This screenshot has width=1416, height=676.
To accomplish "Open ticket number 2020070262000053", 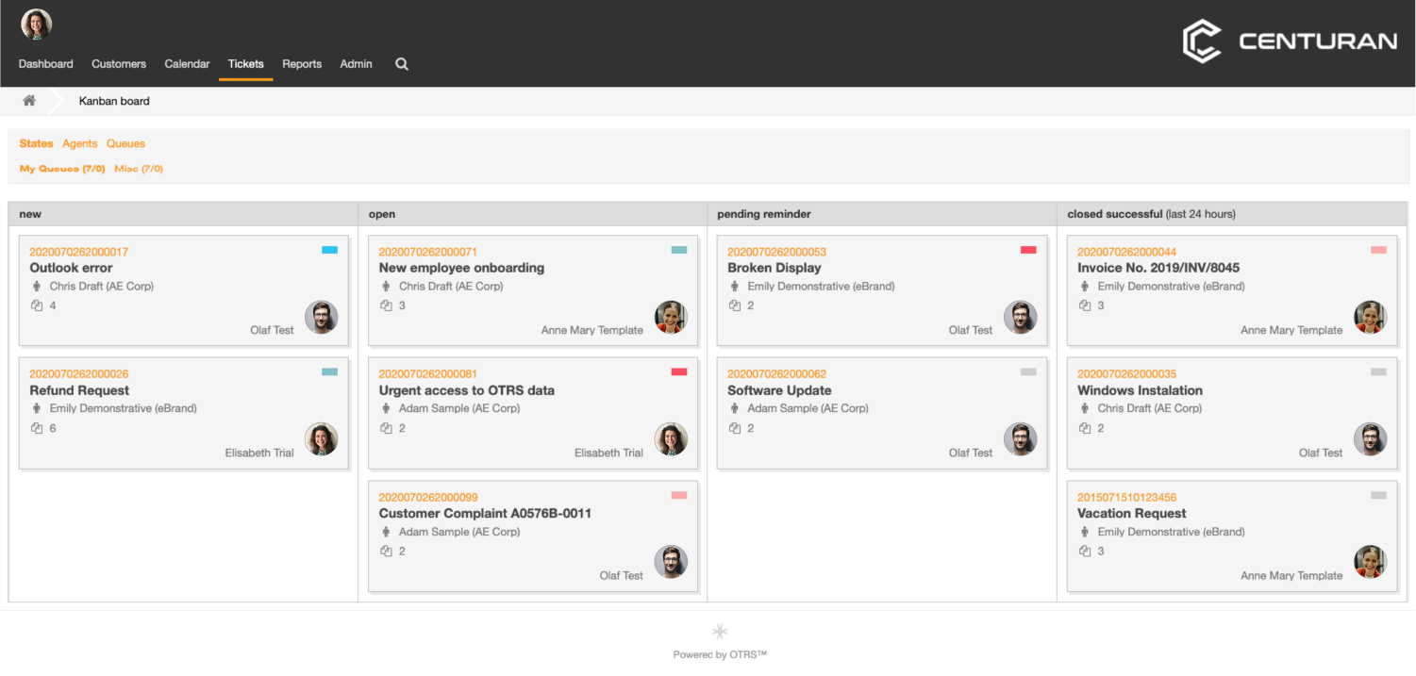I will pos(776,252).
